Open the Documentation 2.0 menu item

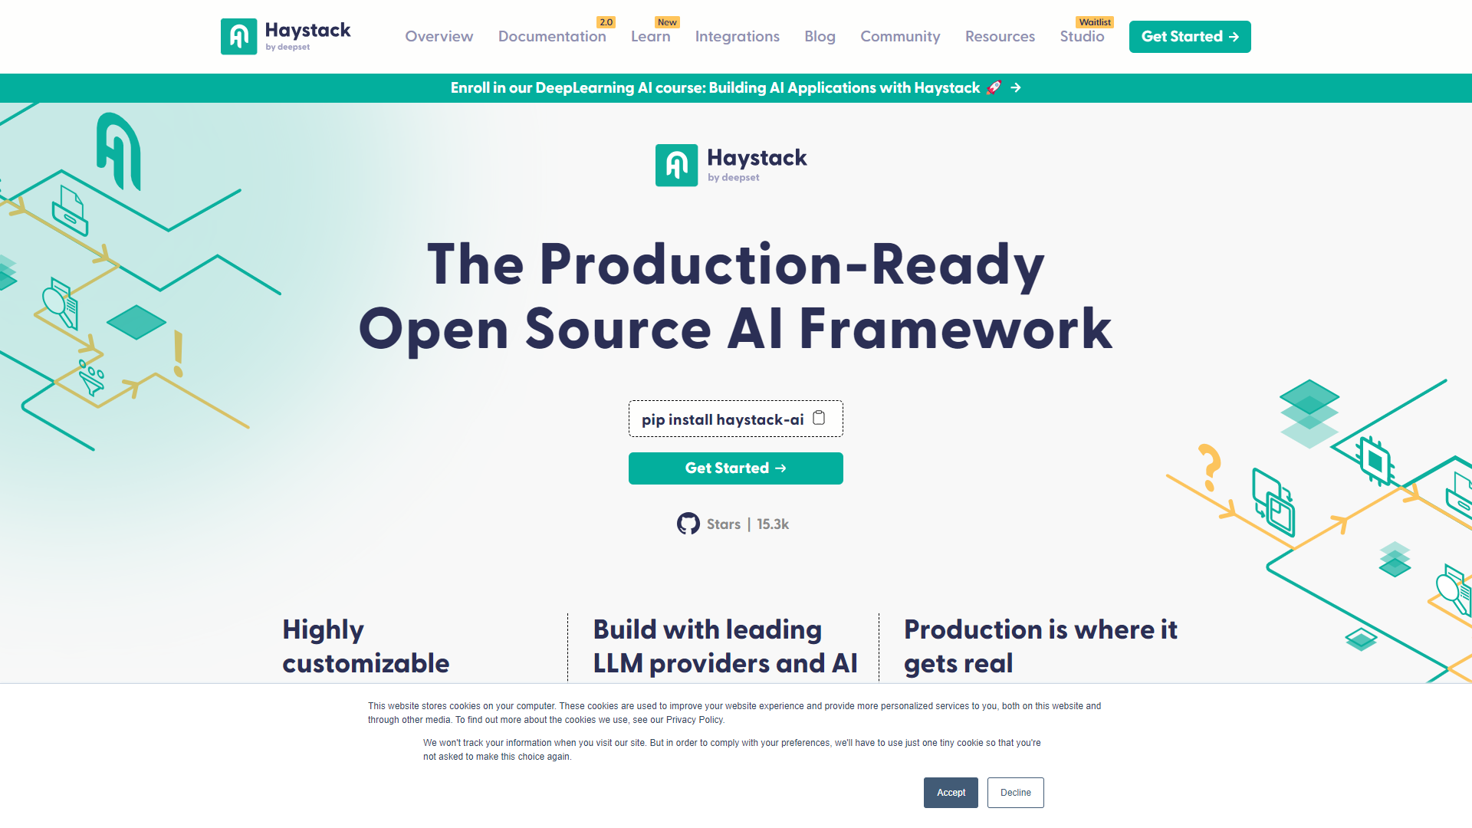[552, 36]
